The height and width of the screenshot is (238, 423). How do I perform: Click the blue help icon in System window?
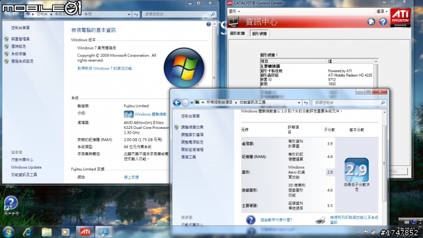[x=209, y=24]
